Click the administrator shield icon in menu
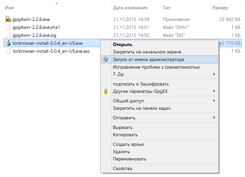This screenshot has height=177, width=245. [x=106, y=60]
